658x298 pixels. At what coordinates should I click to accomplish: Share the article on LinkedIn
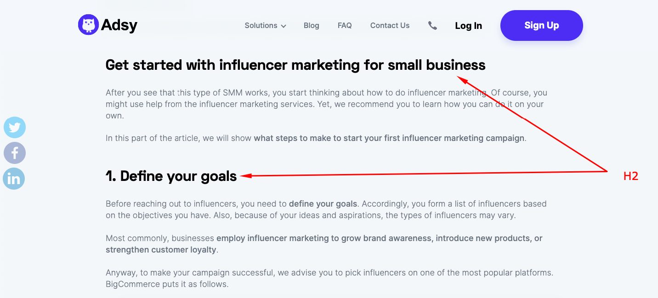[x=14, y=179]
